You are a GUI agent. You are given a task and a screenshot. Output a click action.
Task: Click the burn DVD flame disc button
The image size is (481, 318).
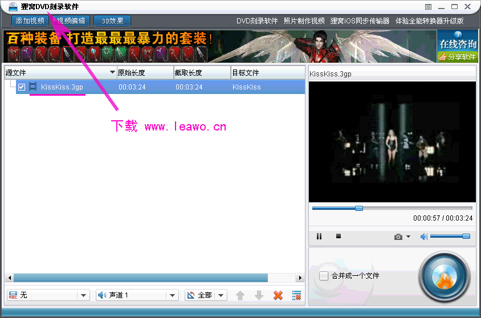445,277
